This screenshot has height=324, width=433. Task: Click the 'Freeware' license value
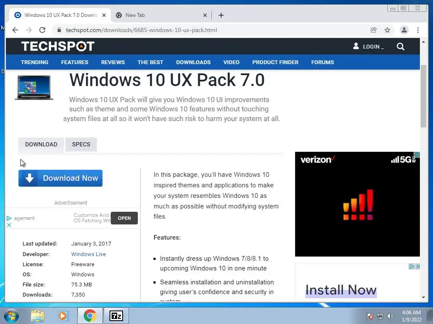coord(82,264)
